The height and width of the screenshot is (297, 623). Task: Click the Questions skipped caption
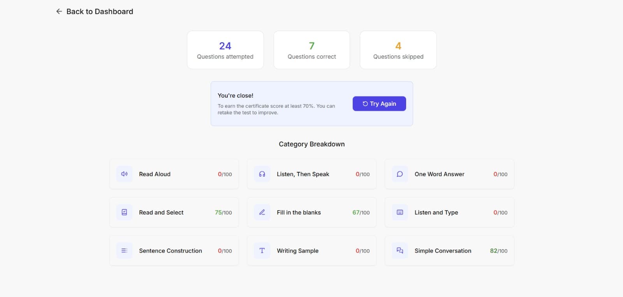coord(398,57)
